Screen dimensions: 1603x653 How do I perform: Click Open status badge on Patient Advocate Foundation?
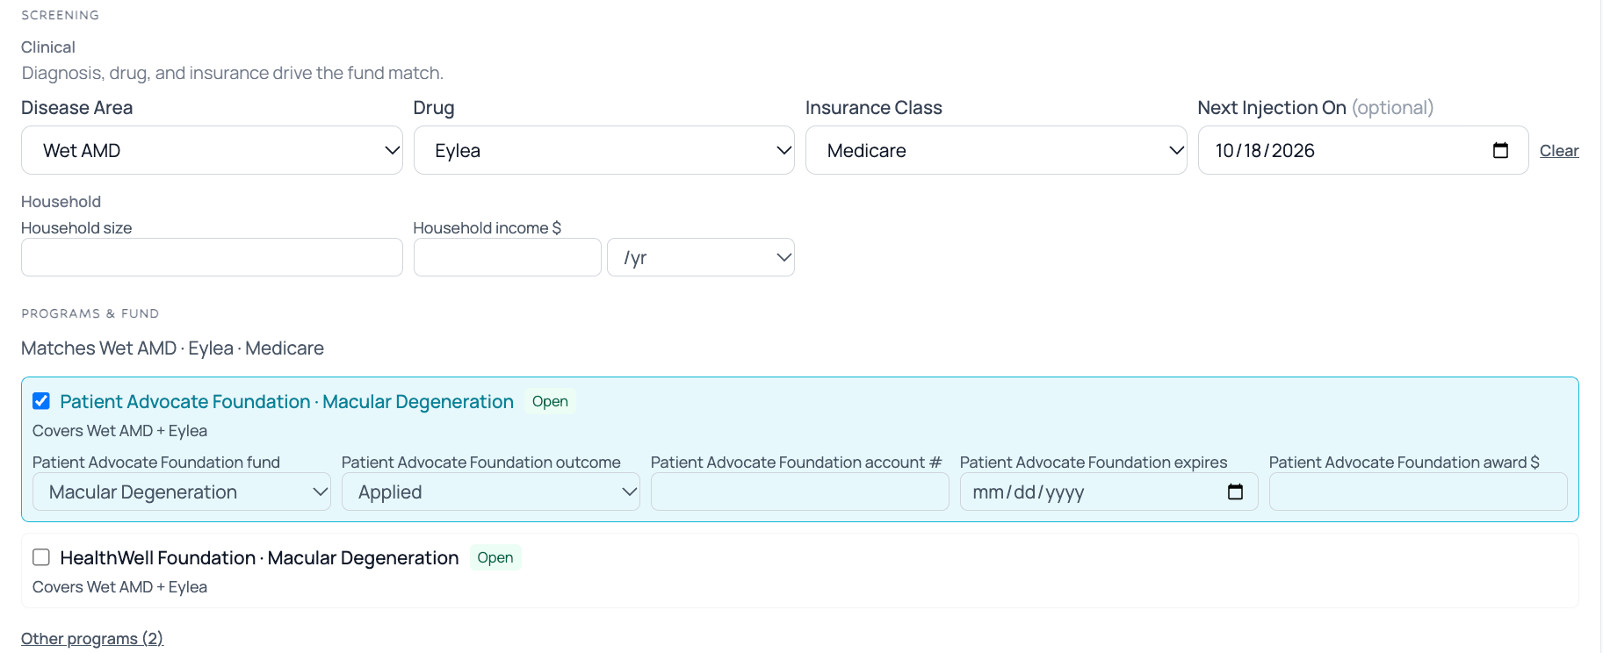coord(550,401)
